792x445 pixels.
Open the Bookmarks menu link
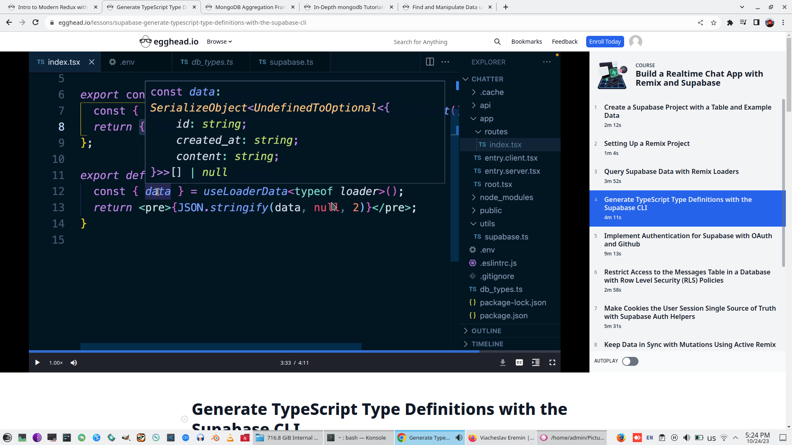526,42
